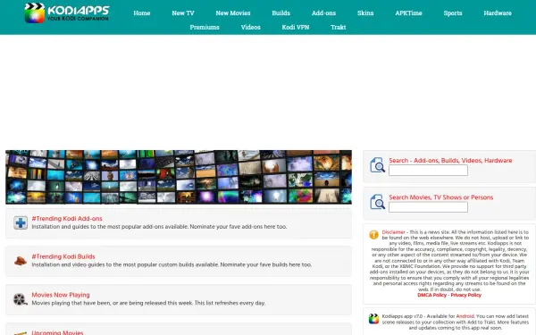Go to the APKTime page

pyautogui.click(x=408, y=13)
